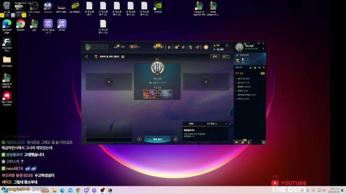Open the File Explorer taskbar icon
346x194 pixels.
click(x=54, y=190)
